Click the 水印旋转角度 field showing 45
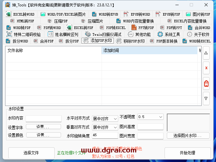This screenshot has height=162, width=216. click(105, 135)
